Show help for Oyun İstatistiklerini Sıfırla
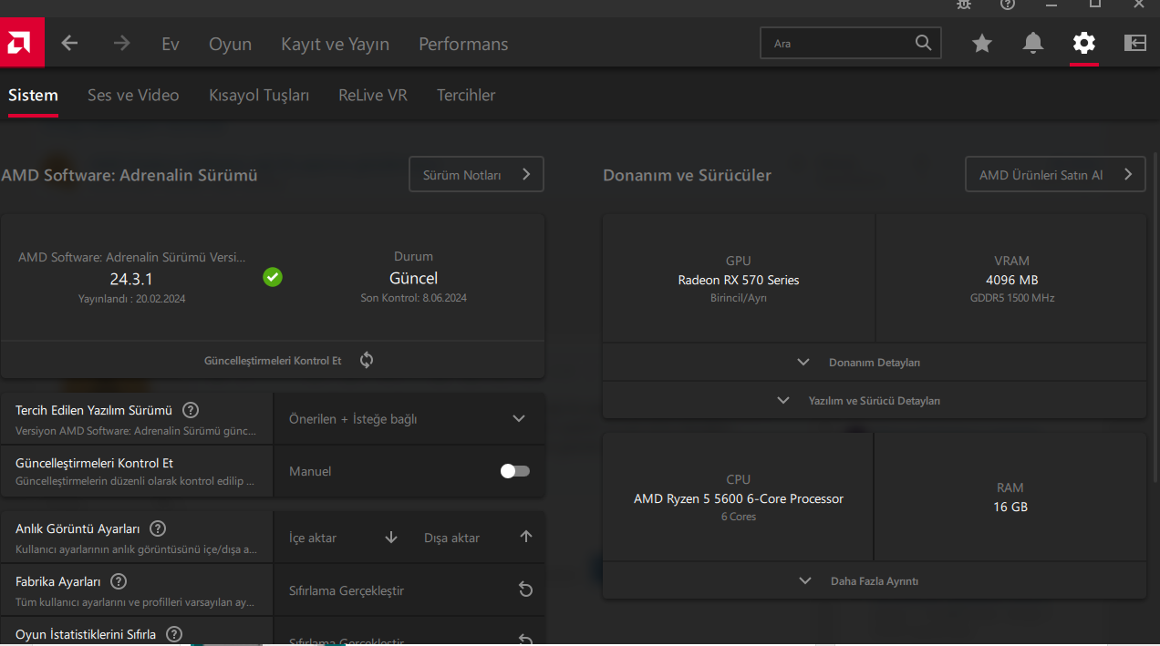The width and height of the screenshot is (1160, 646). [x=174, y=634]
